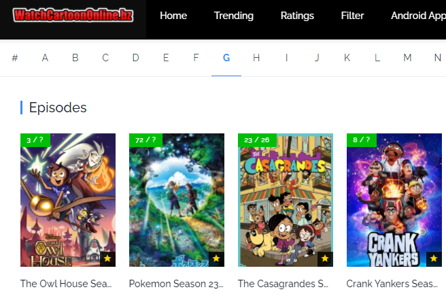
Task: Go to the Ratings page
Action: pos(297,16)
